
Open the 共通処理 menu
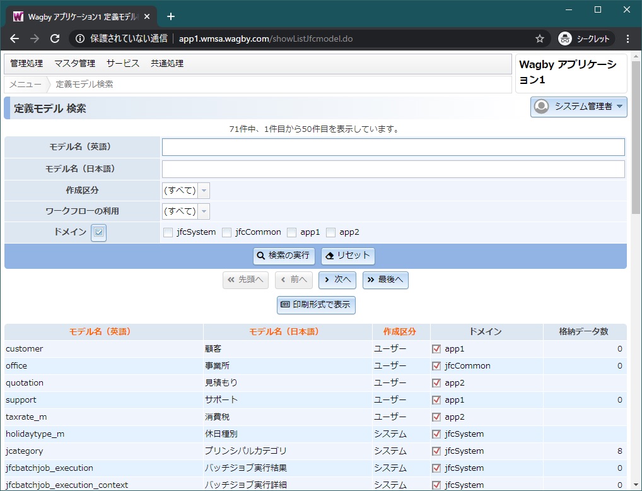(167, 64)
